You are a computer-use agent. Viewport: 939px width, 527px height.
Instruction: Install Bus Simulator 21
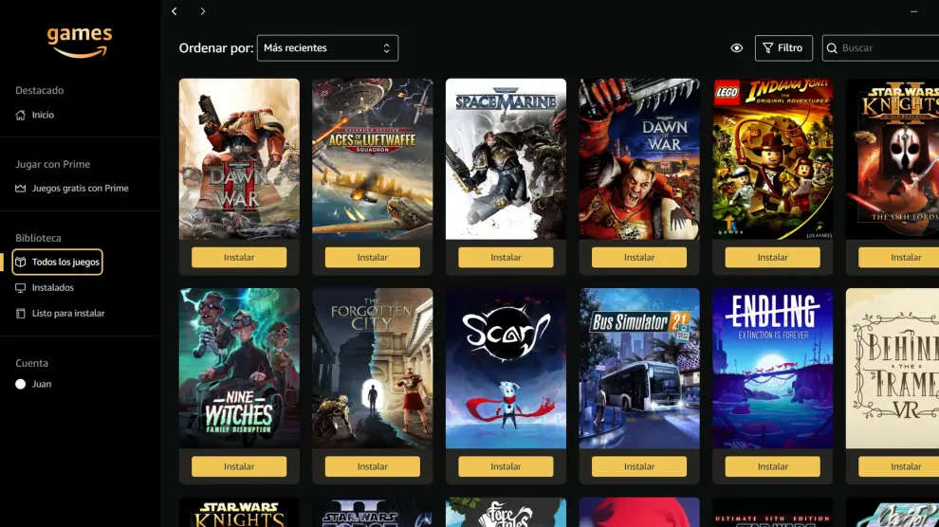pos(638,466)
